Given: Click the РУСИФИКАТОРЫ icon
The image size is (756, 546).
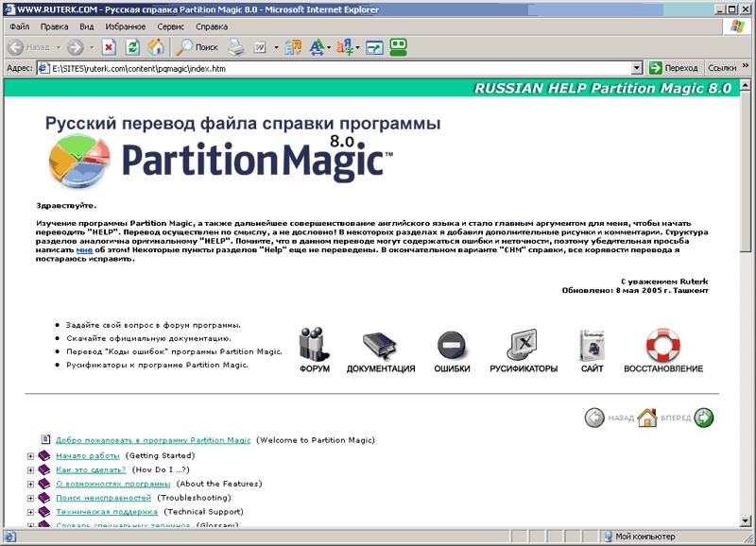Looking at the screenshot, I should pyautogui.click(x=523, y=346).
